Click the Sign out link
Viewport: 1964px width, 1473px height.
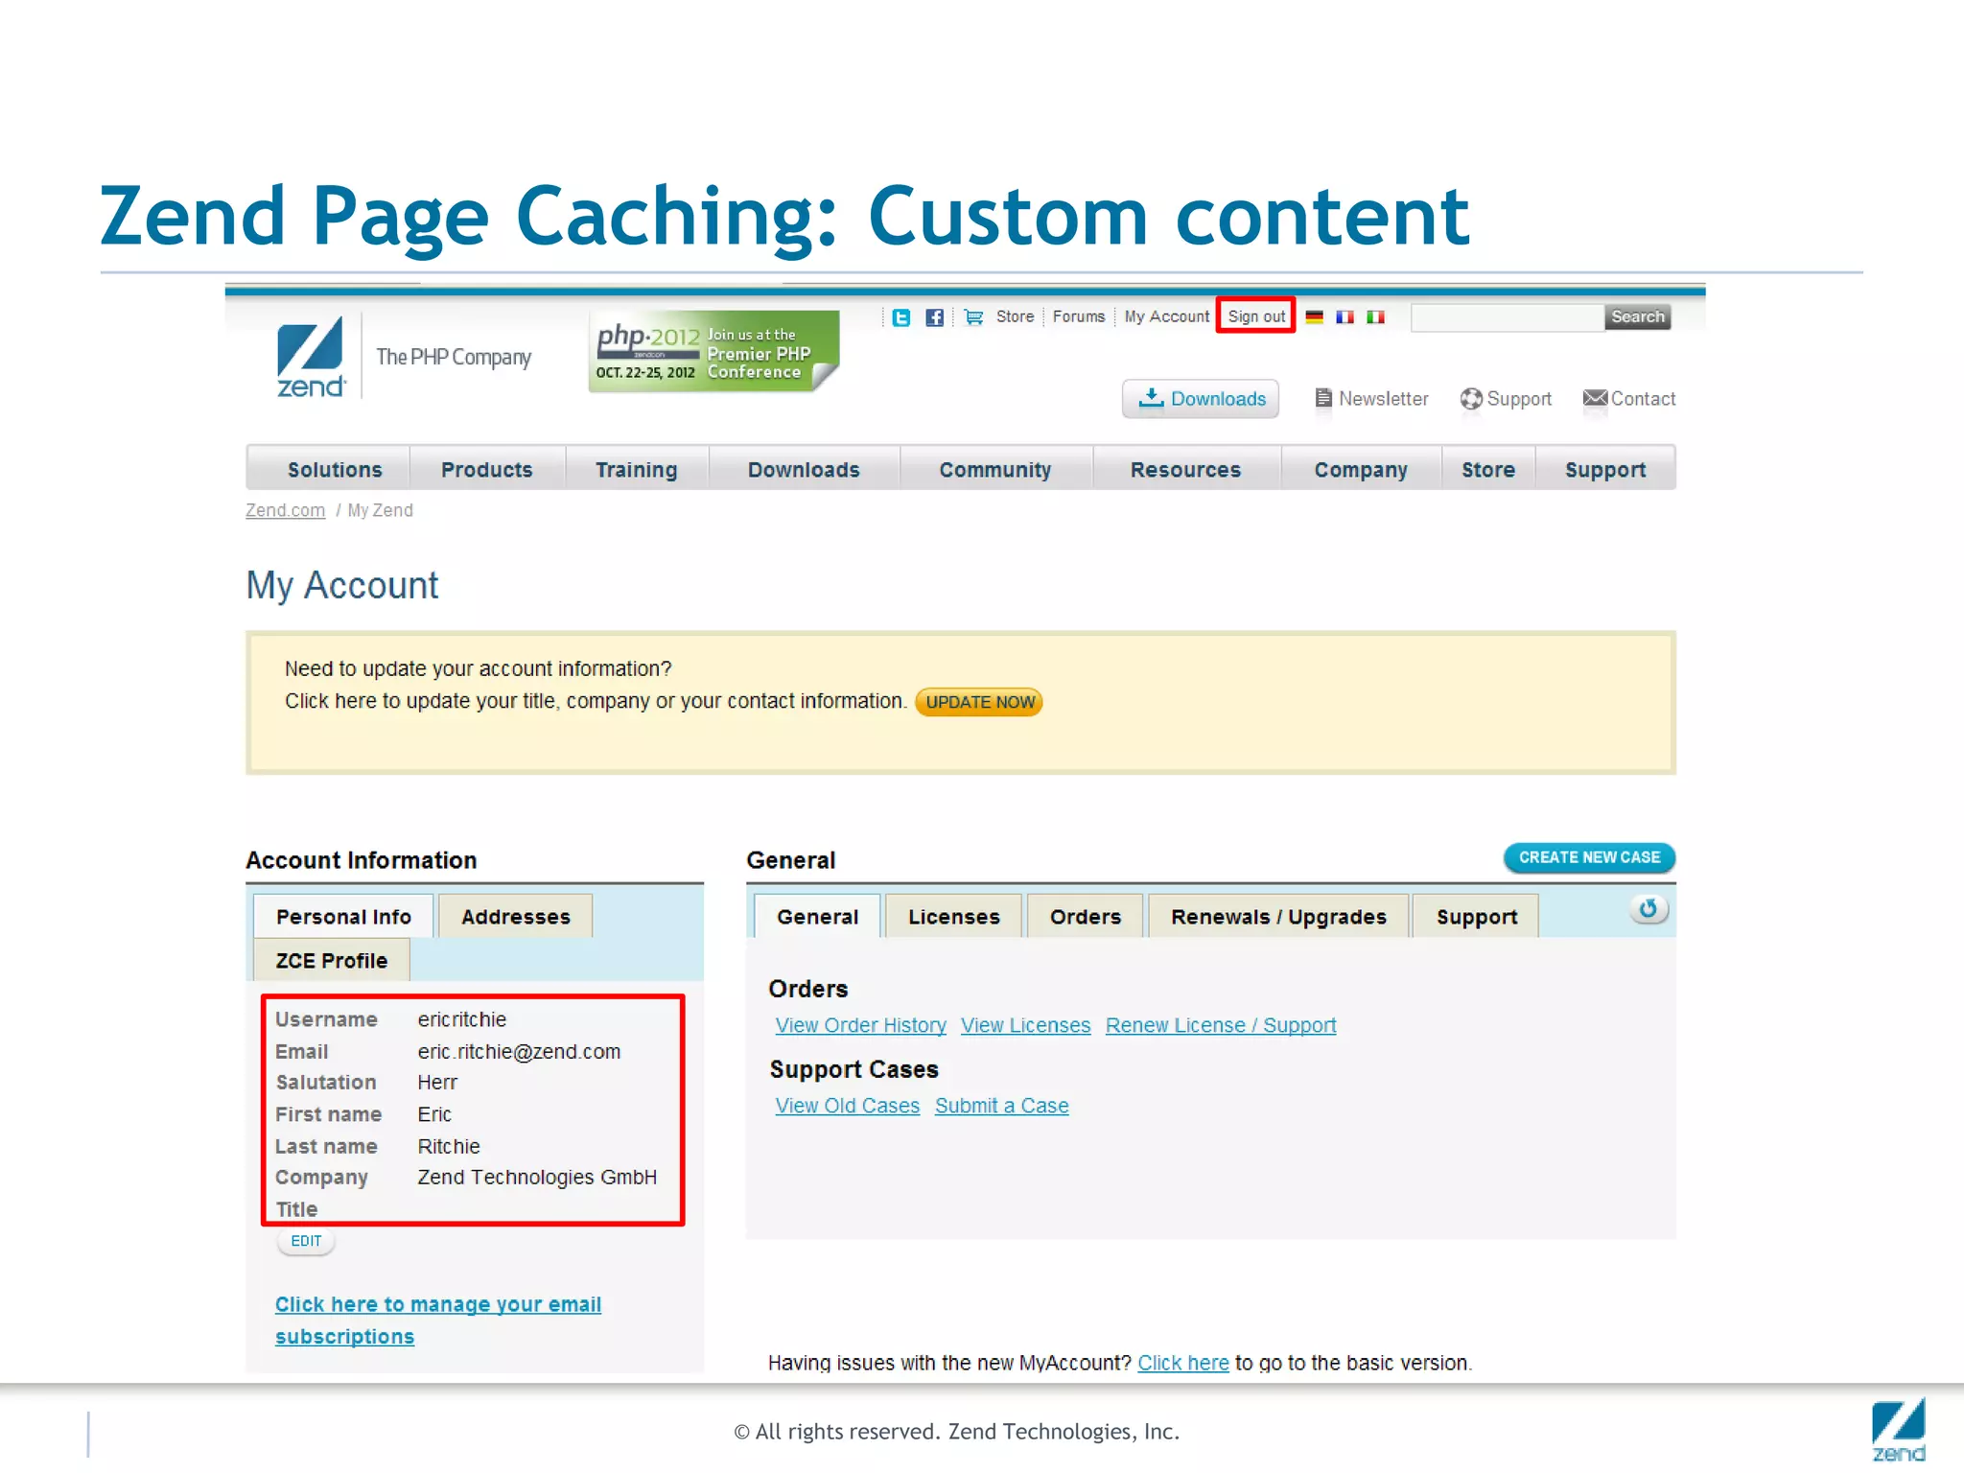coord(1256,316)
